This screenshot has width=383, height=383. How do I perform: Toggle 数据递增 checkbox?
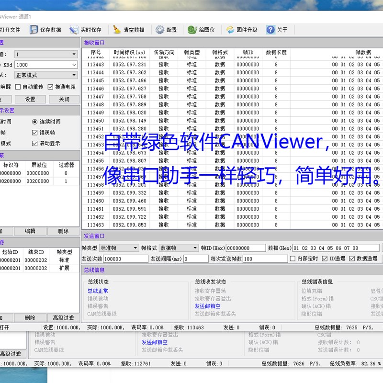352,259
